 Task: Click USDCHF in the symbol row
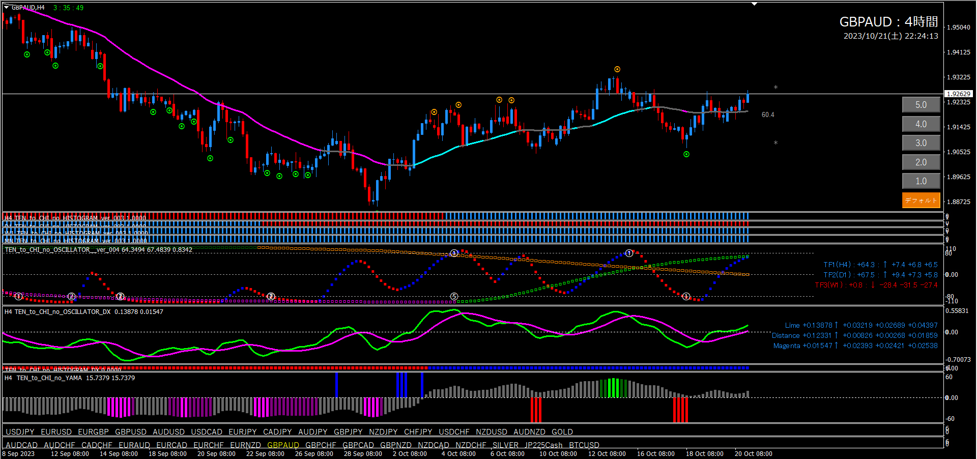point(454,432)
